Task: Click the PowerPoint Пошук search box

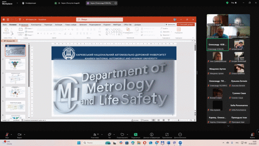Action: click(x=99, y=19)
